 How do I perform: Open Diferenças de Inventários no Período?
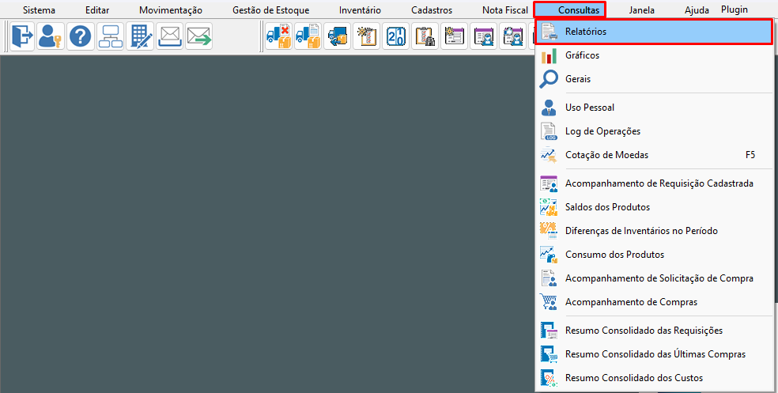653,231
